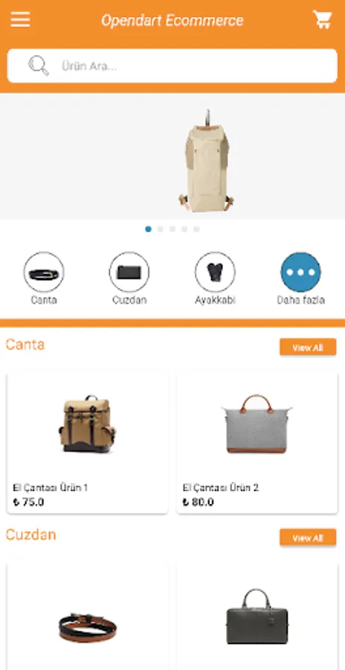Viewport: 345px width, 670px height.
Task: Open El Çantası Ürün 1 backpack image
Action: pyautogui.click(x=87, y=424)
